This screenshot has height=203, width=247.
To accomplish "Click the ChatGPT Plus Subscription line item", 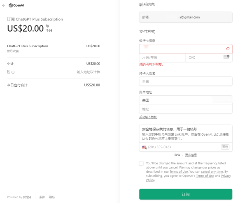I will pyautogui.click(x=28, y=46).
